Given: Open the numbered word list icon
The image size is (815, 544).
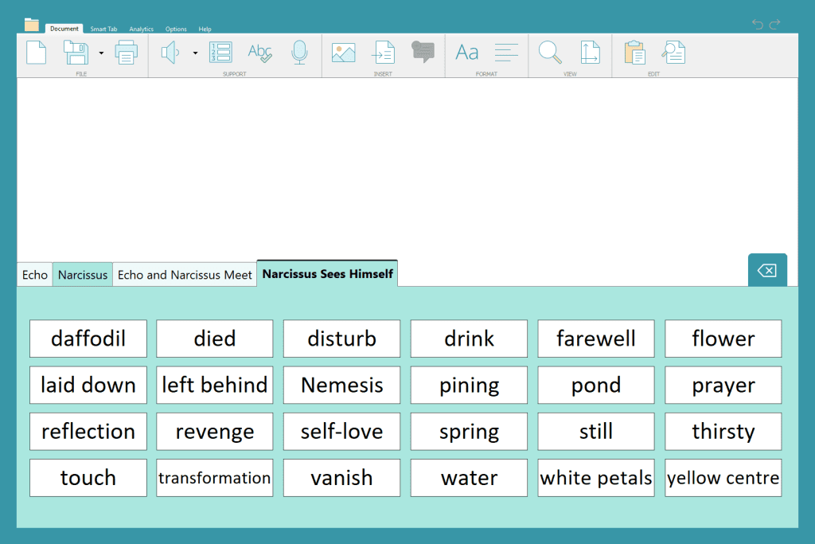Looking at the screenshot, I should [220, 53].
